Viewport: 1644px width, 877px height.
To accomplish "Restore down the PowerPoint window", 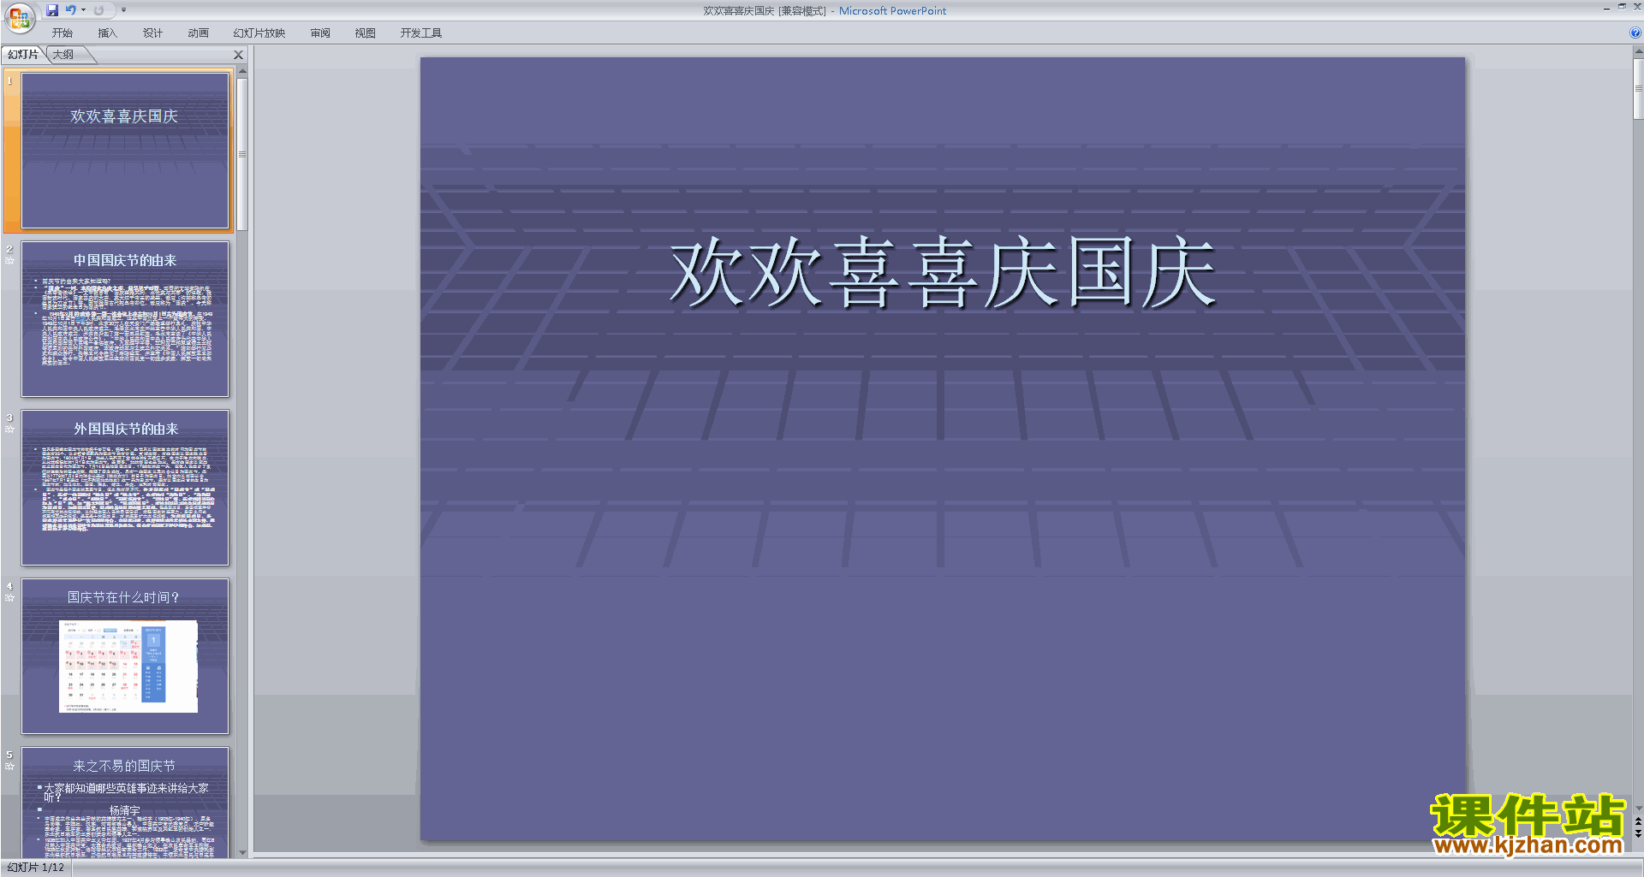I will pos(1622,7).
